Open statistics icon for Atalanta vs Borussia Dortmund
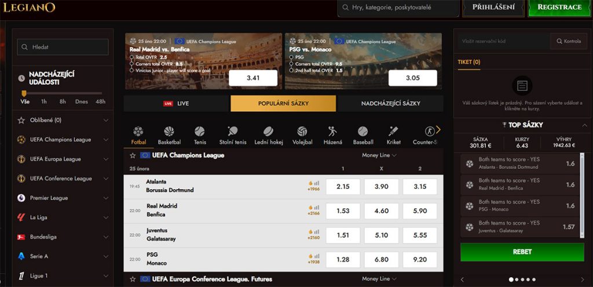593x287 pixels. tap(317, 182)
